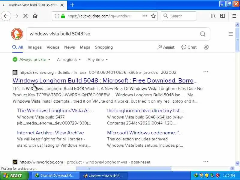Click the winworldpc.com result URL
Image resolution: width=240 pixels, height=180 pixels.
pyautogui.click(x=85, y=162)
